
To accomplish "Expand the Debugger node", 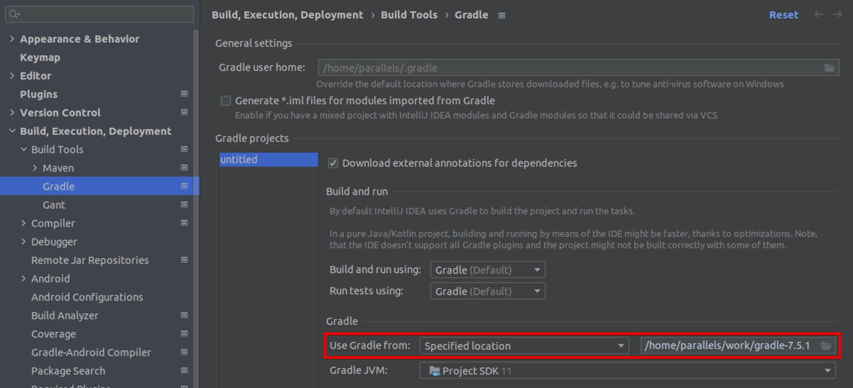I will 23,242.
